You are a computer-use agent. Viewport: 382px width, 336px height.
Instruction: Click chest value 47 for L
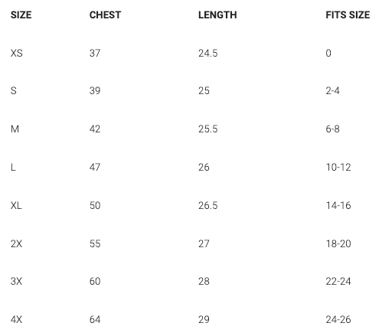(x=95, y=167)
